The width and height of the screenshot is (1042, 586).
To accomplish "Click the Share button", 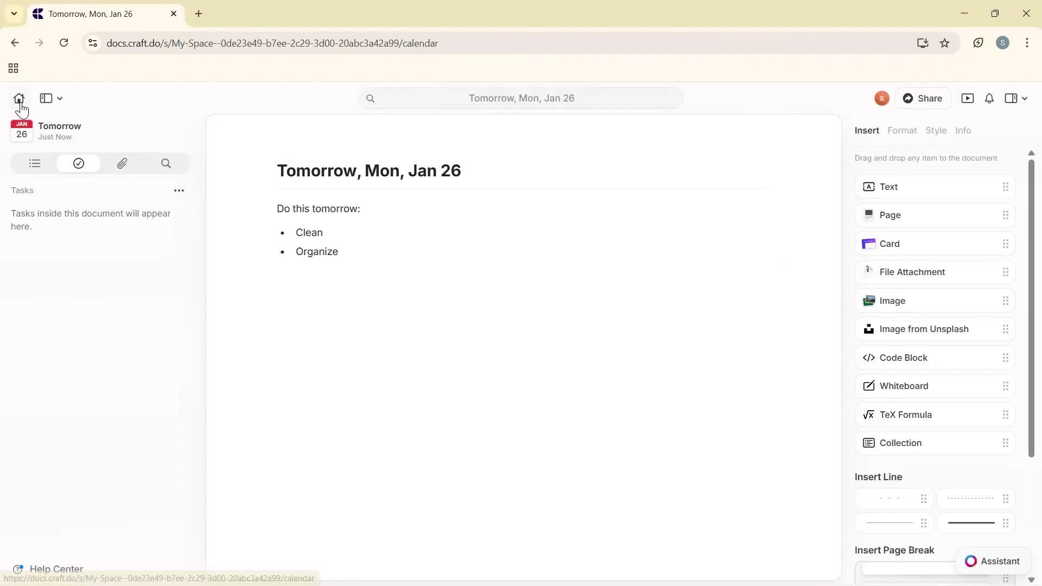I will [x=924, y=98].
